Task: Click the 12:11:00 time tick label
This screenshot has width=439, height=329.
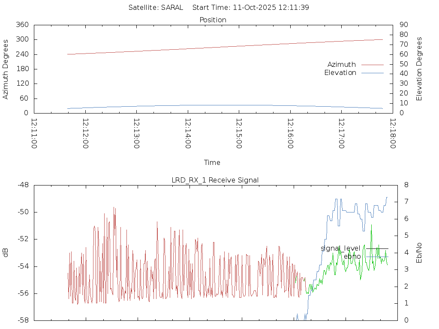Action: (x=35, y=133)
